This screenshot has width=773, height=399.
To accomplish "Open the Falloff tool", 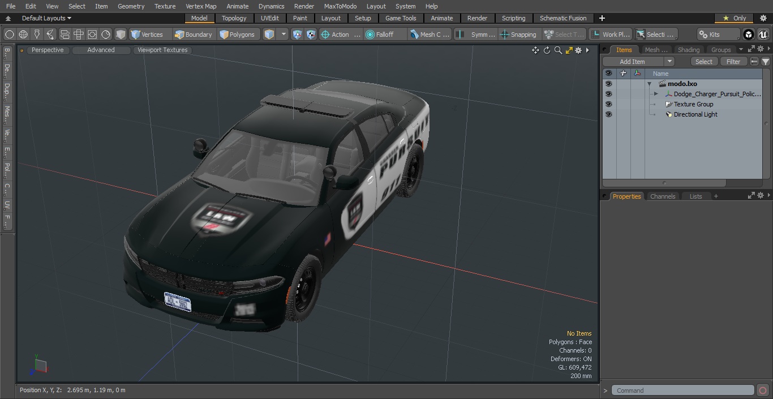I will 385,35.
